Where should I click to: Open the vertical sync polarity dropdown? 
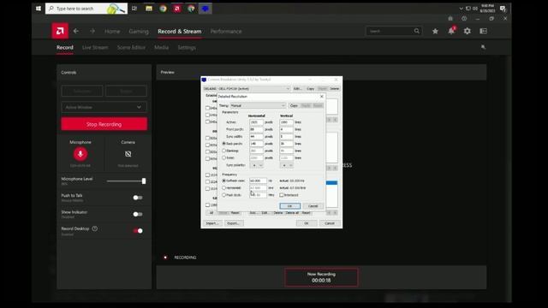tap(287, 165)
